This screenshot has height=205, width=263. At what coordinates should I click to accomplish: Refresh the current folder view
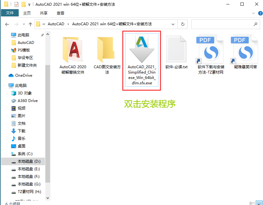tap(183, 24)
